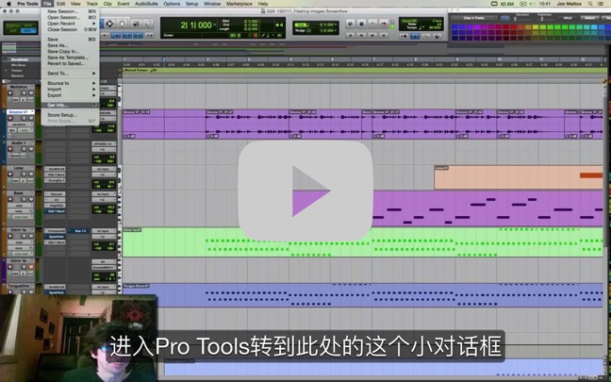Choose Save Copy In from File menu
611x382 pixels.
pyautogui.click(x=70, y=51)
